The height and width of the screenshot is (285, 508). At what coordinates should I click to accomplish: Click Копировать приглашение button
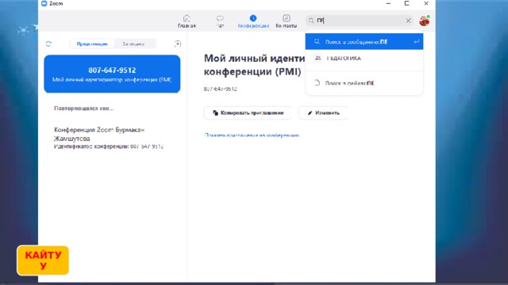[x=248, y=112]
